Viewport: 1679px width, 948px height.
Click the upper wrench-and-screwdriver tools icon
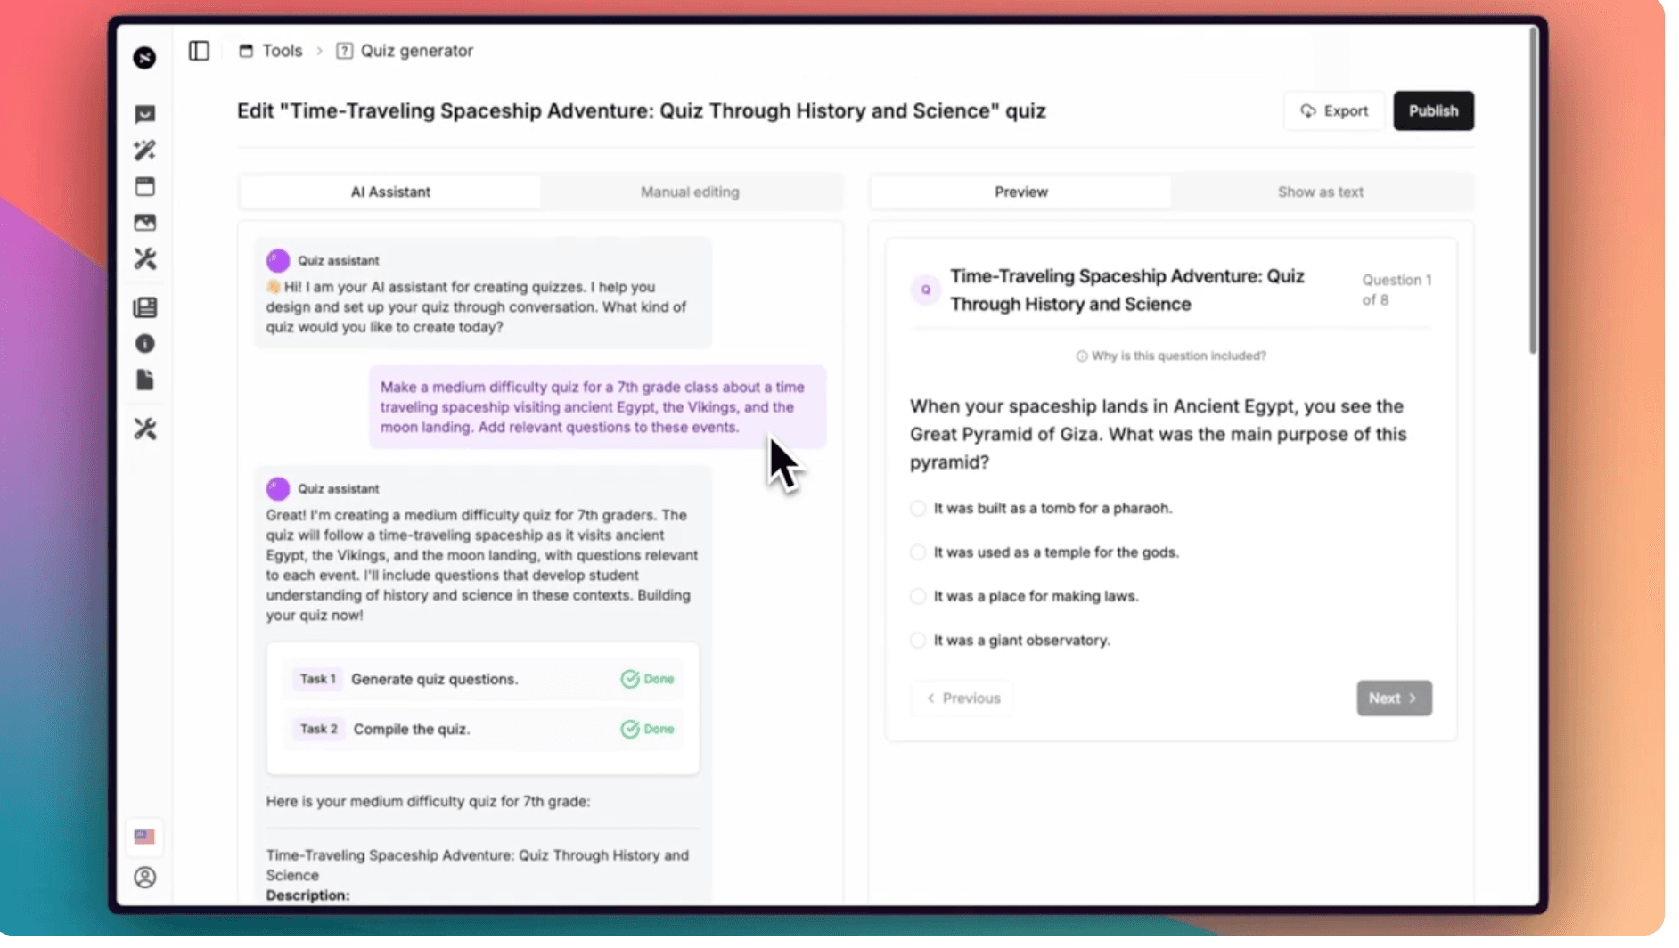(143, 259)
